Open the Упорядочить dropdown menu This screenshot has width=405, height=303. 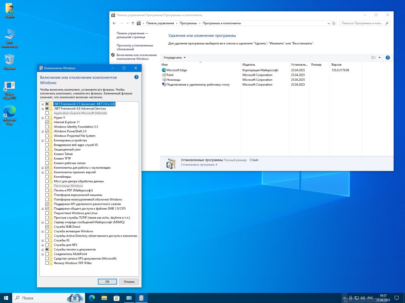[174, 58]
